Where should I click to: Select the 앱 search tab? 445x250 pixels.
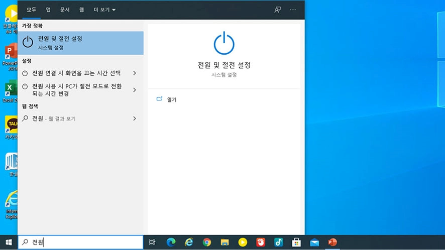(x=48, y=10)
